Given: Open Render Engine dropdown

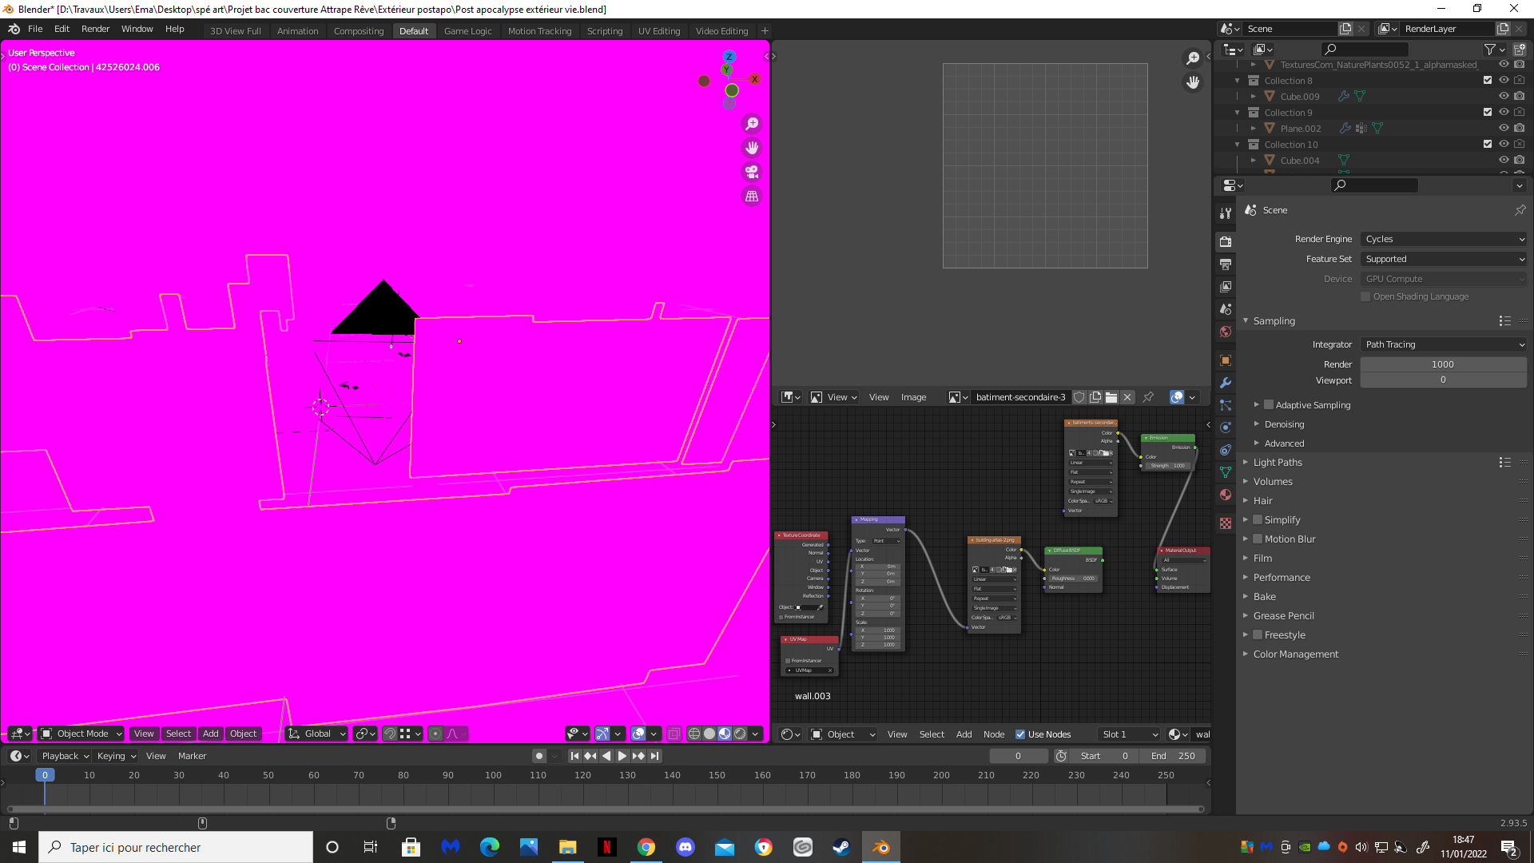Looking at the screenshot, I should (1444, 239).
